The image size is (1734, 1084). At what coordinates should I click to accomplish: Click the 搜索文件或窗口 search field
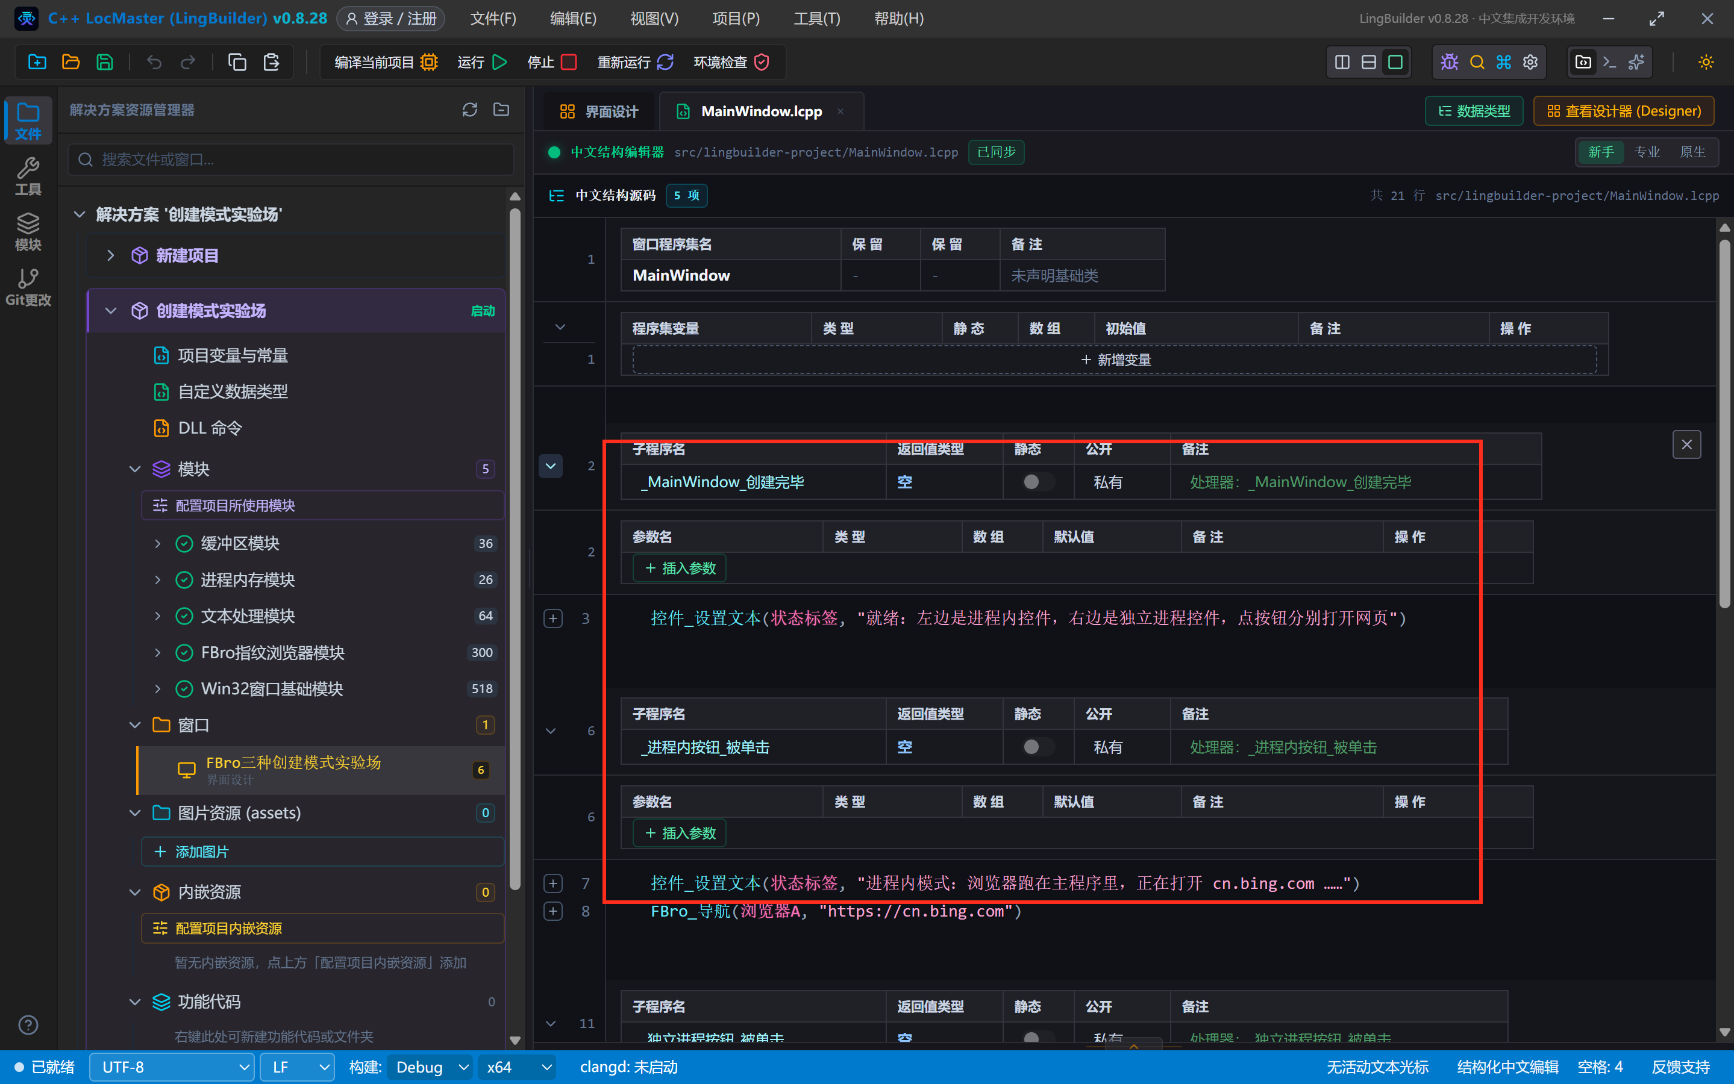click(x=291, y=159)
